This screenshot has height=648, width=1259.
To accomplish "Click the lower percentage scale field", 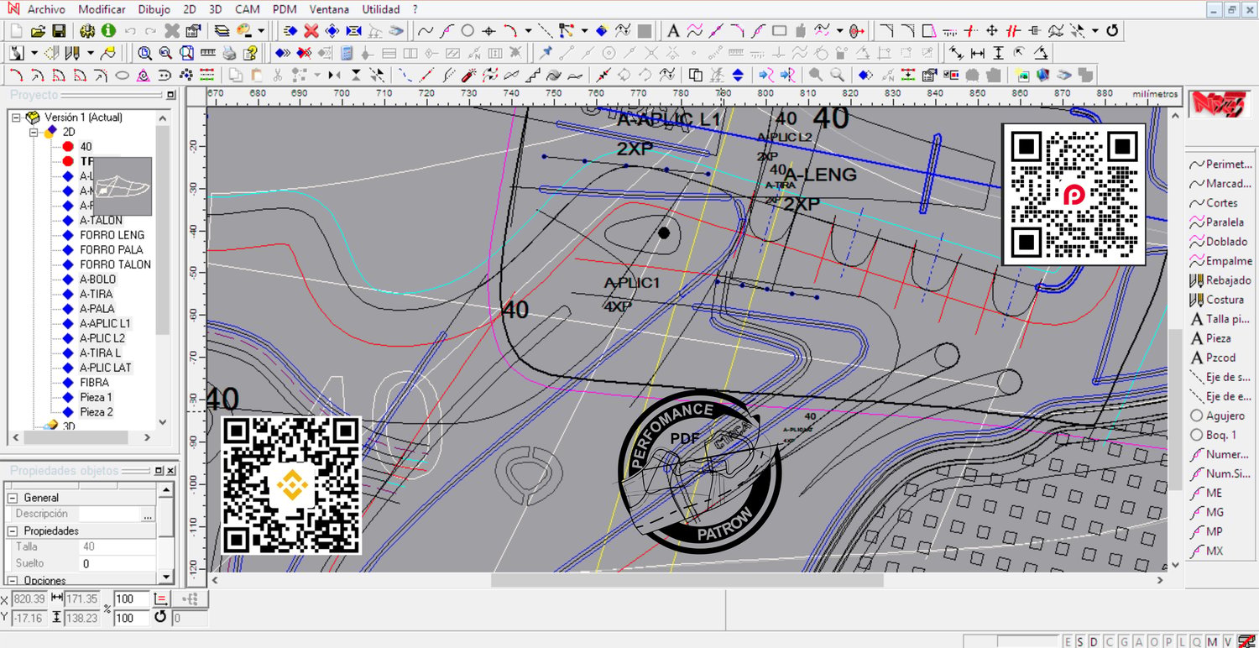I will pyautogui.click(x=131, y=618).
